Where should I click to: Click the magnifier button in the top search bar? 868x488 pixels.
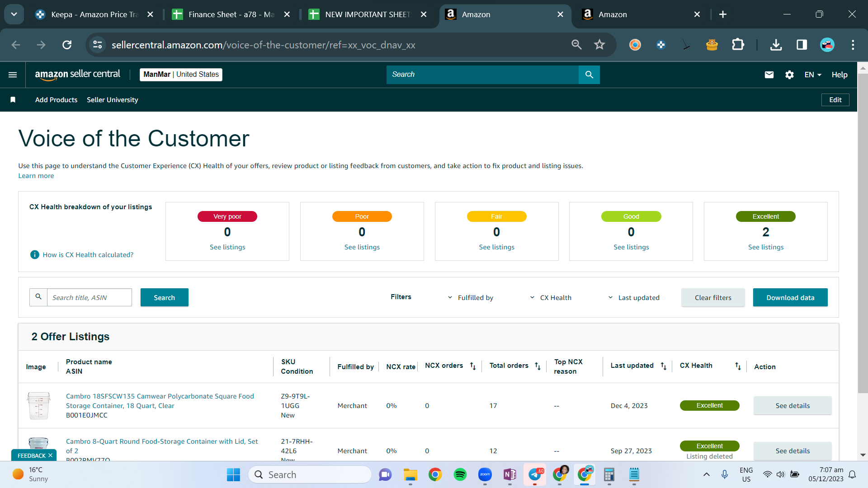(x=589, y=75)
